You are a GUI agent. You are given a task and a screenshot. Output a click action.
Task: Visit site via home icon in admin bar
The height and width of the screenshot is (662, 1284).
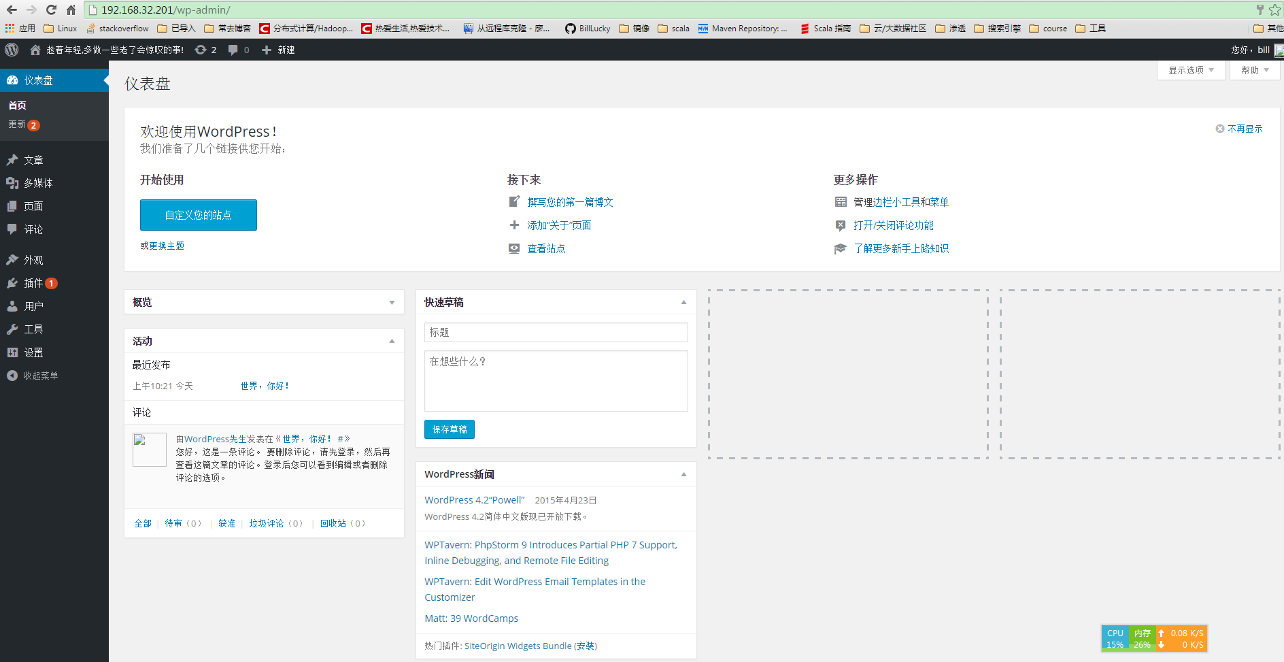pos(35,50)
